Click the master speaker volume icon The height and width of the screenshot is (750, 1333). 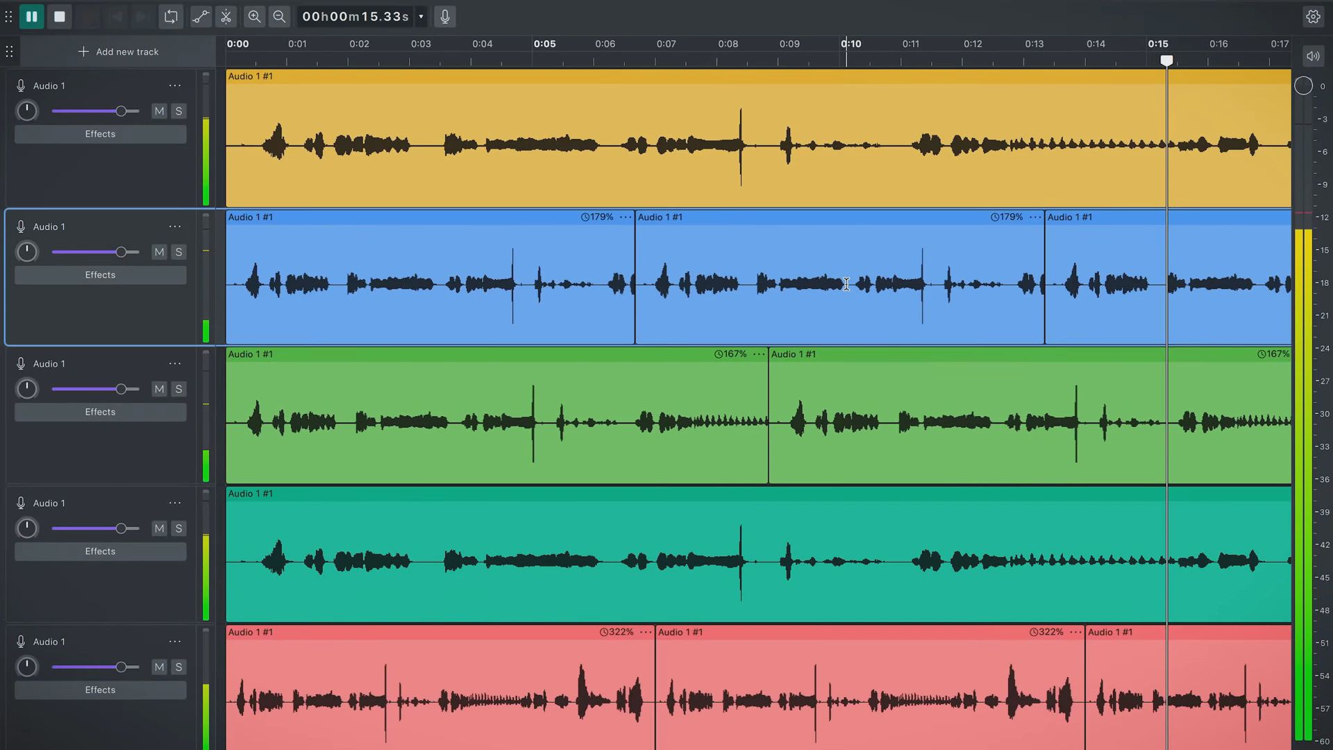tap(1312, 56)
